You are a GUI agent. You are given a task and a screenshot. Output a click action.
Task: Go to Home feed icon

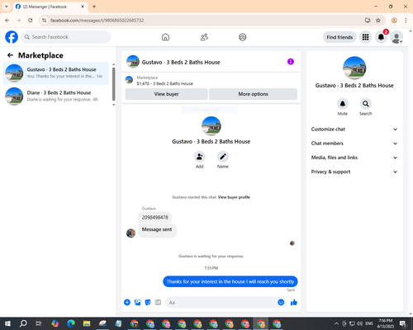[x=165, y=37]
